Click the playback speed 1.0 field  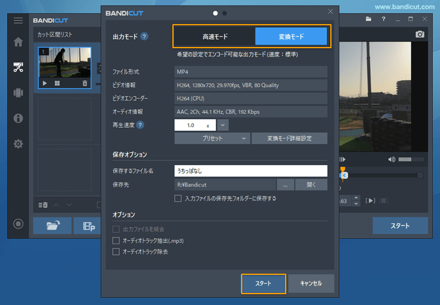[x=195, y=125]
